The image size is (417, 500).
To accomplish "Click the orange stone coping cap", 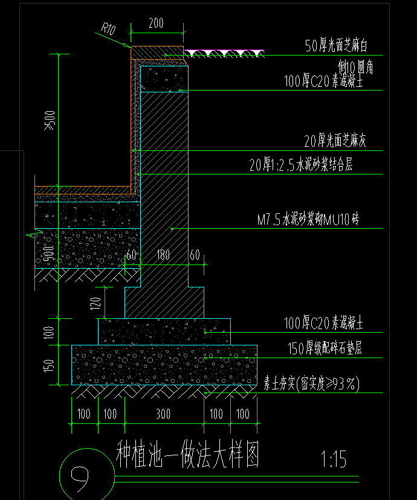I will point(157,53).
